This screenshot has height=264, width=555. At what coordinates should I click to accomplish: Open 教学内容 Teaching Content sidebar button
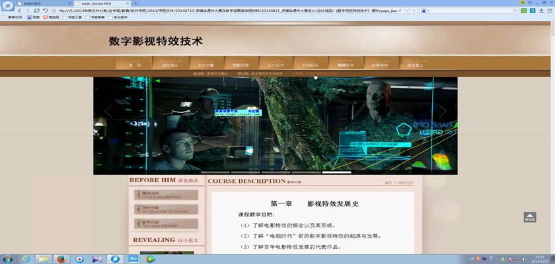click(x=166, y=224)
